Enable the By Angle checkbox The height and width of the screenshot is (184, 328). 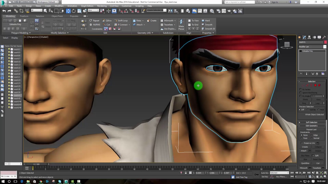click(301, 96)
